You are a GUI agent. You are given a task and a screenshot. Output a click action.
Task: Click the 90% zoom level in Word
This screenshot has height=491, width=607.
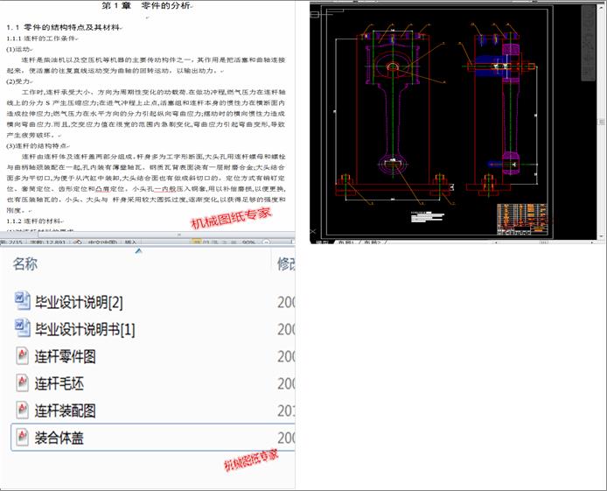coord(248,242)
